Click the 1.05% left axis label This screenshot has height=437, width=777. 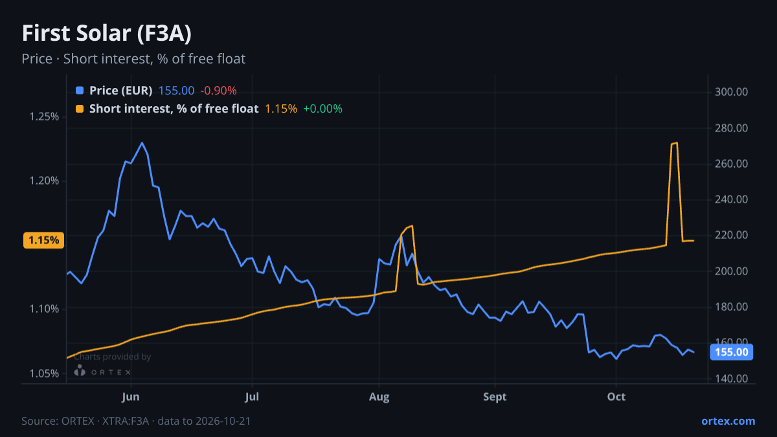(45, 374)
